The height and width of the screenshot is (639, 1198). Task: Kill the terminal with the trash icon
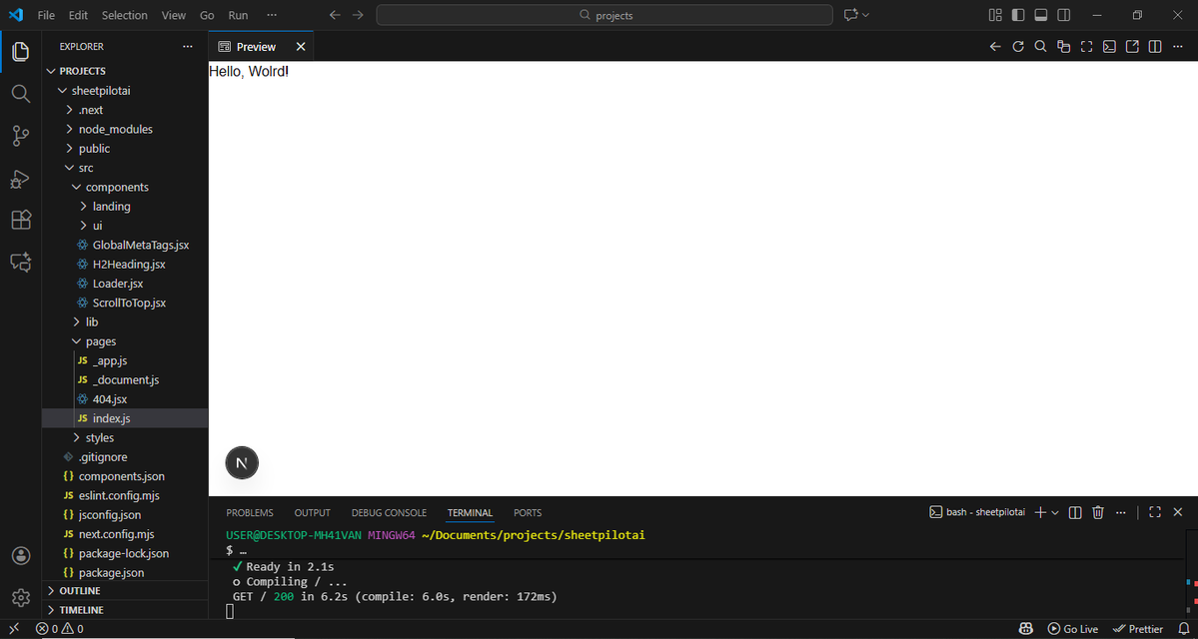1098,512
